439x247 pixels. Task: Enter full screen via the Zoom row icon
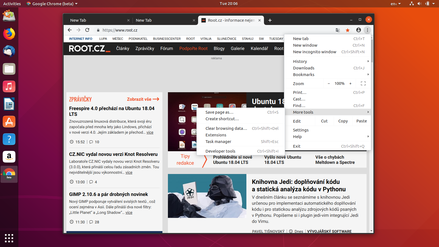pyautogui.click(x=363, y=83)
